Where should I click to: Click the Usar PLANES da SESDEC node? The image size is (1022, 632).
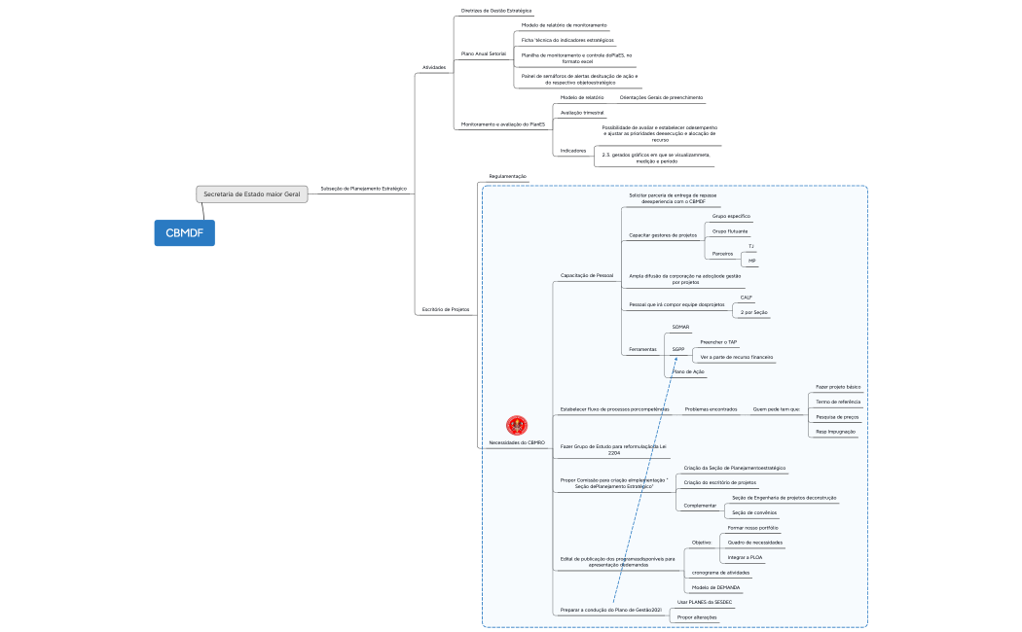704,603
